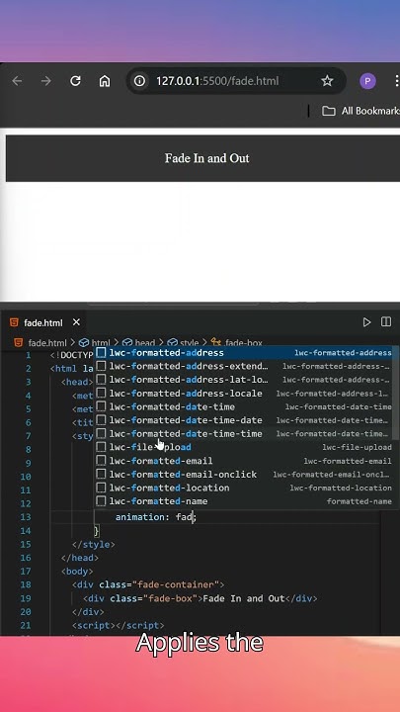Select suggestion lwc-file-upload
This screenshot has width=400, height=712.
coord(245,447)
